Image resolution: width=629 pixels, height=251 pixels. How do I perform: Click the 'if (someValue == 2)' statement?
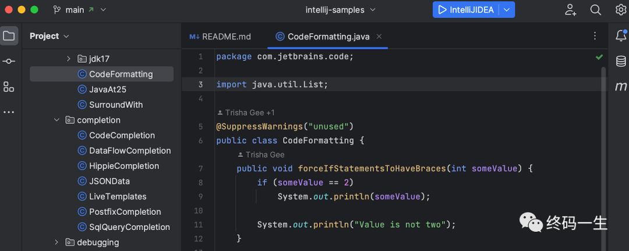[305, 182]
